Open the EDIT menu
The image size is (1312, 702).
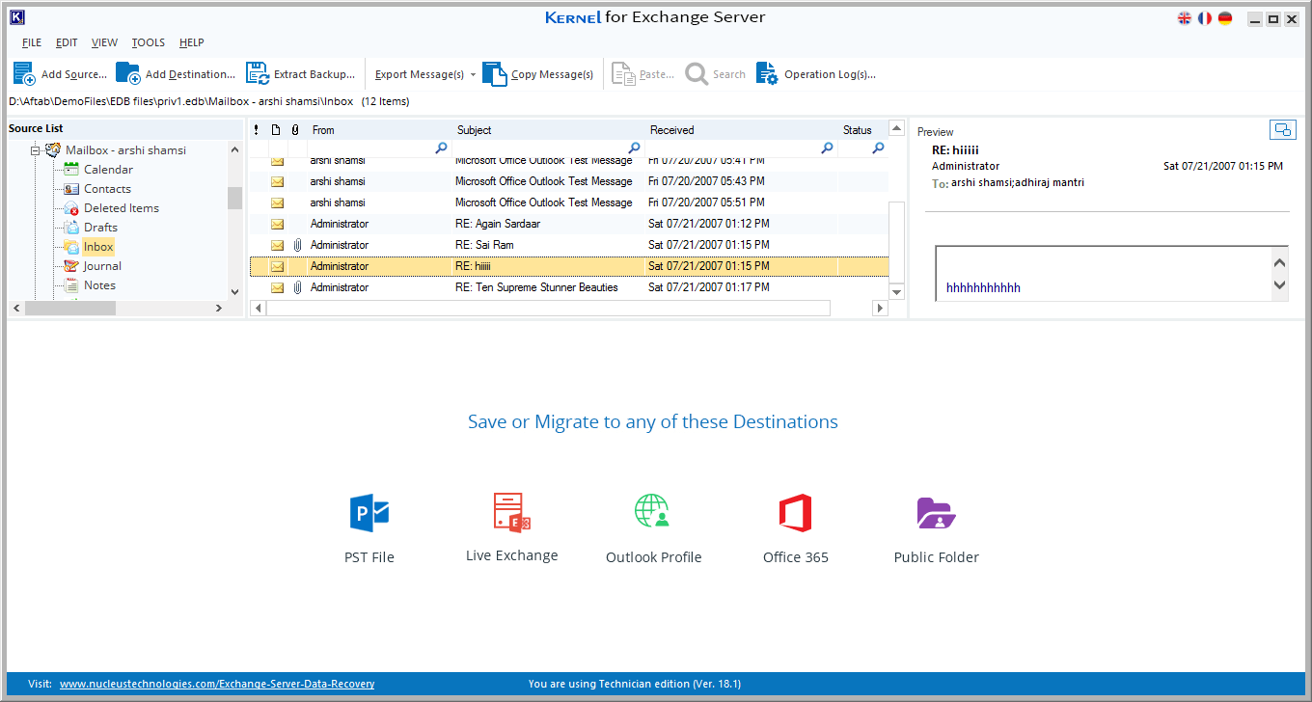(67, 42)
